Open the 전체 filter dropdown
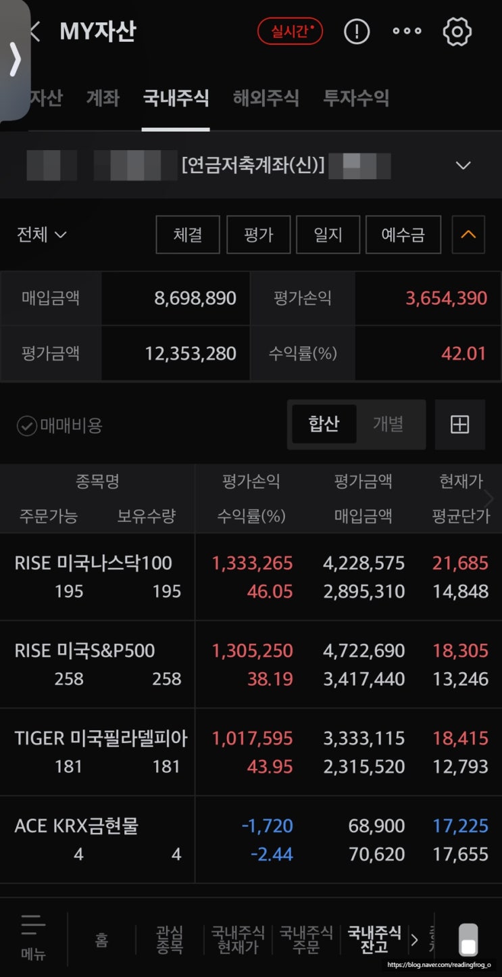This screenshot has height=977, width=502. click(41, 235)
